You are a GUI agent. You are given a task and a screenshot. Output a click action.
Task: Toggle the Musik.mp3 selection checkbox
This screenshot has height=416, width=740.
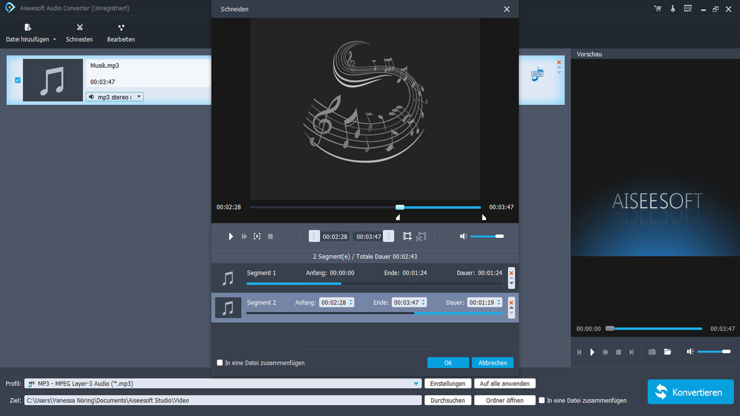click(17, 80)
